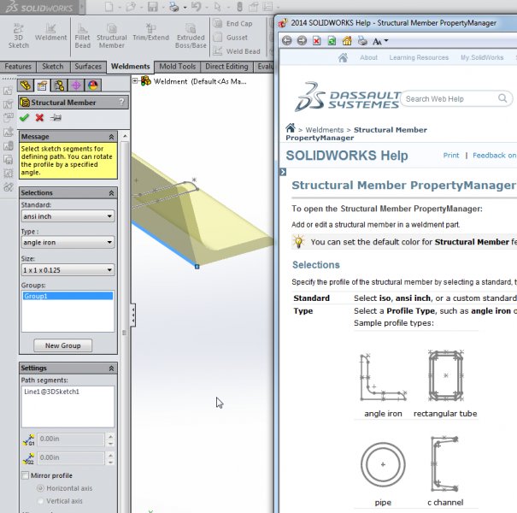The width and height of the screenshot is (517, 513).
Task: Click the Forward arrow in Help window
Action: tap(302, 41)
